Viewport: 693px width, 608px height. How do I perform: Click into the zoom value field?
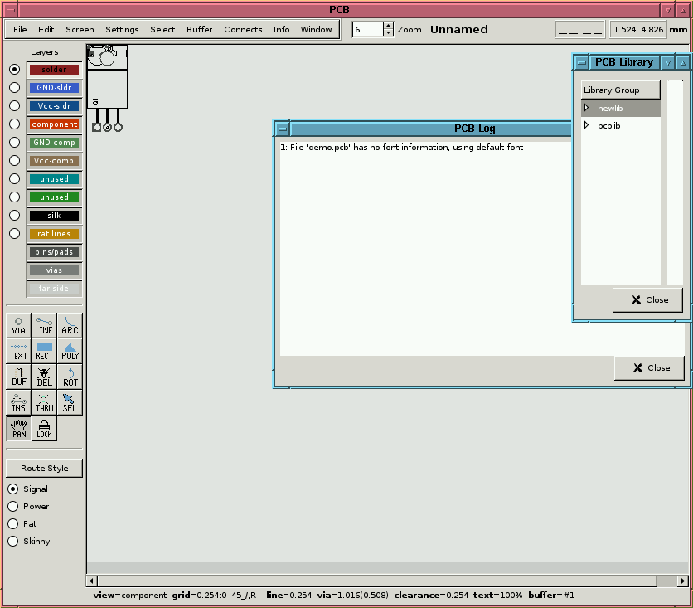click(366, 29)
